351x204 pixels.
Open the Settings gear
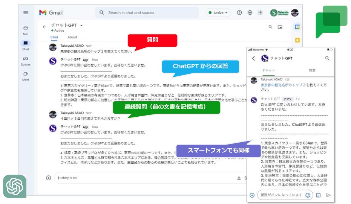click(x=250, y=12)
